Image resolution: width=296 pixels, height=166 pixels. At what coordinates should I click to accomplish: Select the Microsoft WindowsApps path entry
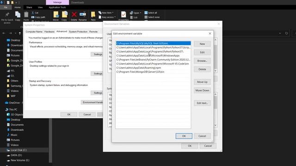click(153, 55)
